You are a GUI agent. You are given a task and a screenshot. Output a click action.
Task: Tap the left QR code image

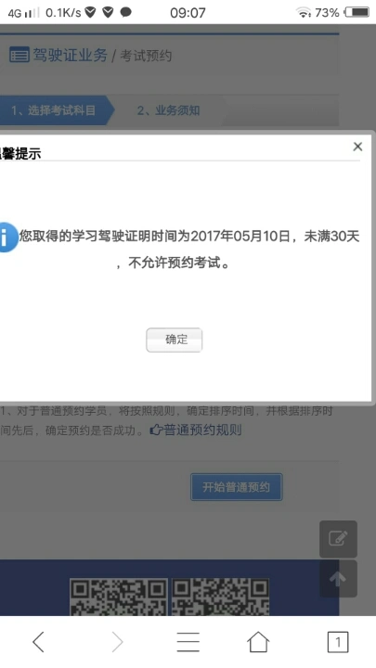(119, 597)
